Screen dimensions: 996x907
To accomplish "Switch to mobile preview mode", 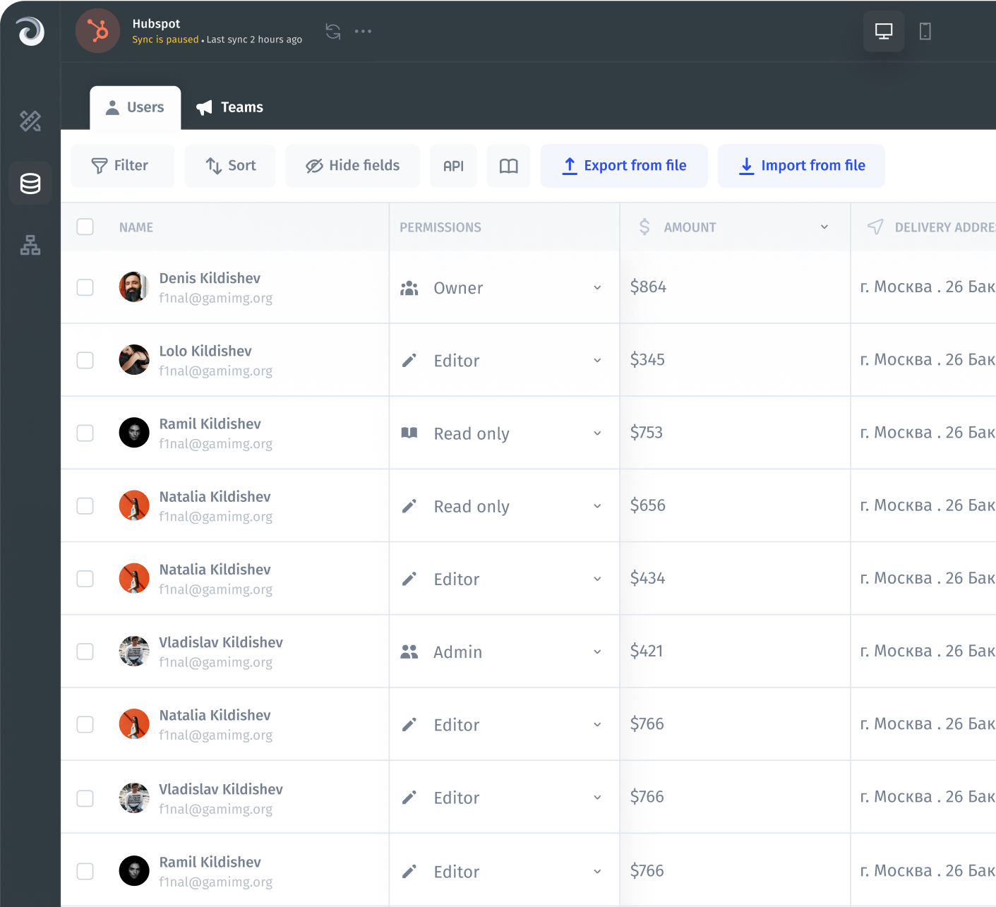I will pyautogui.click(x=925, y=31).
